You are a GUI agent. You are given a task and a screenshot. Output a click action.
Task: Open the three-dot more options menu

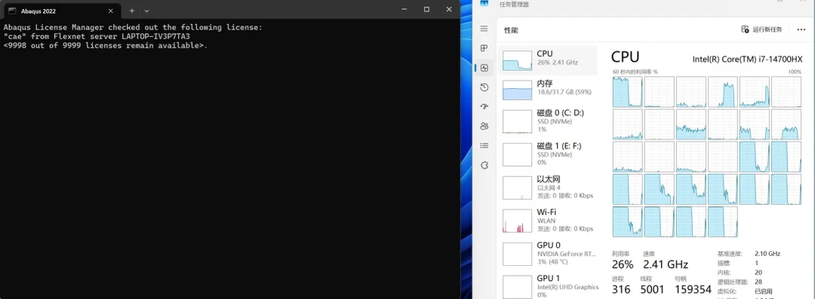(801, 29)
